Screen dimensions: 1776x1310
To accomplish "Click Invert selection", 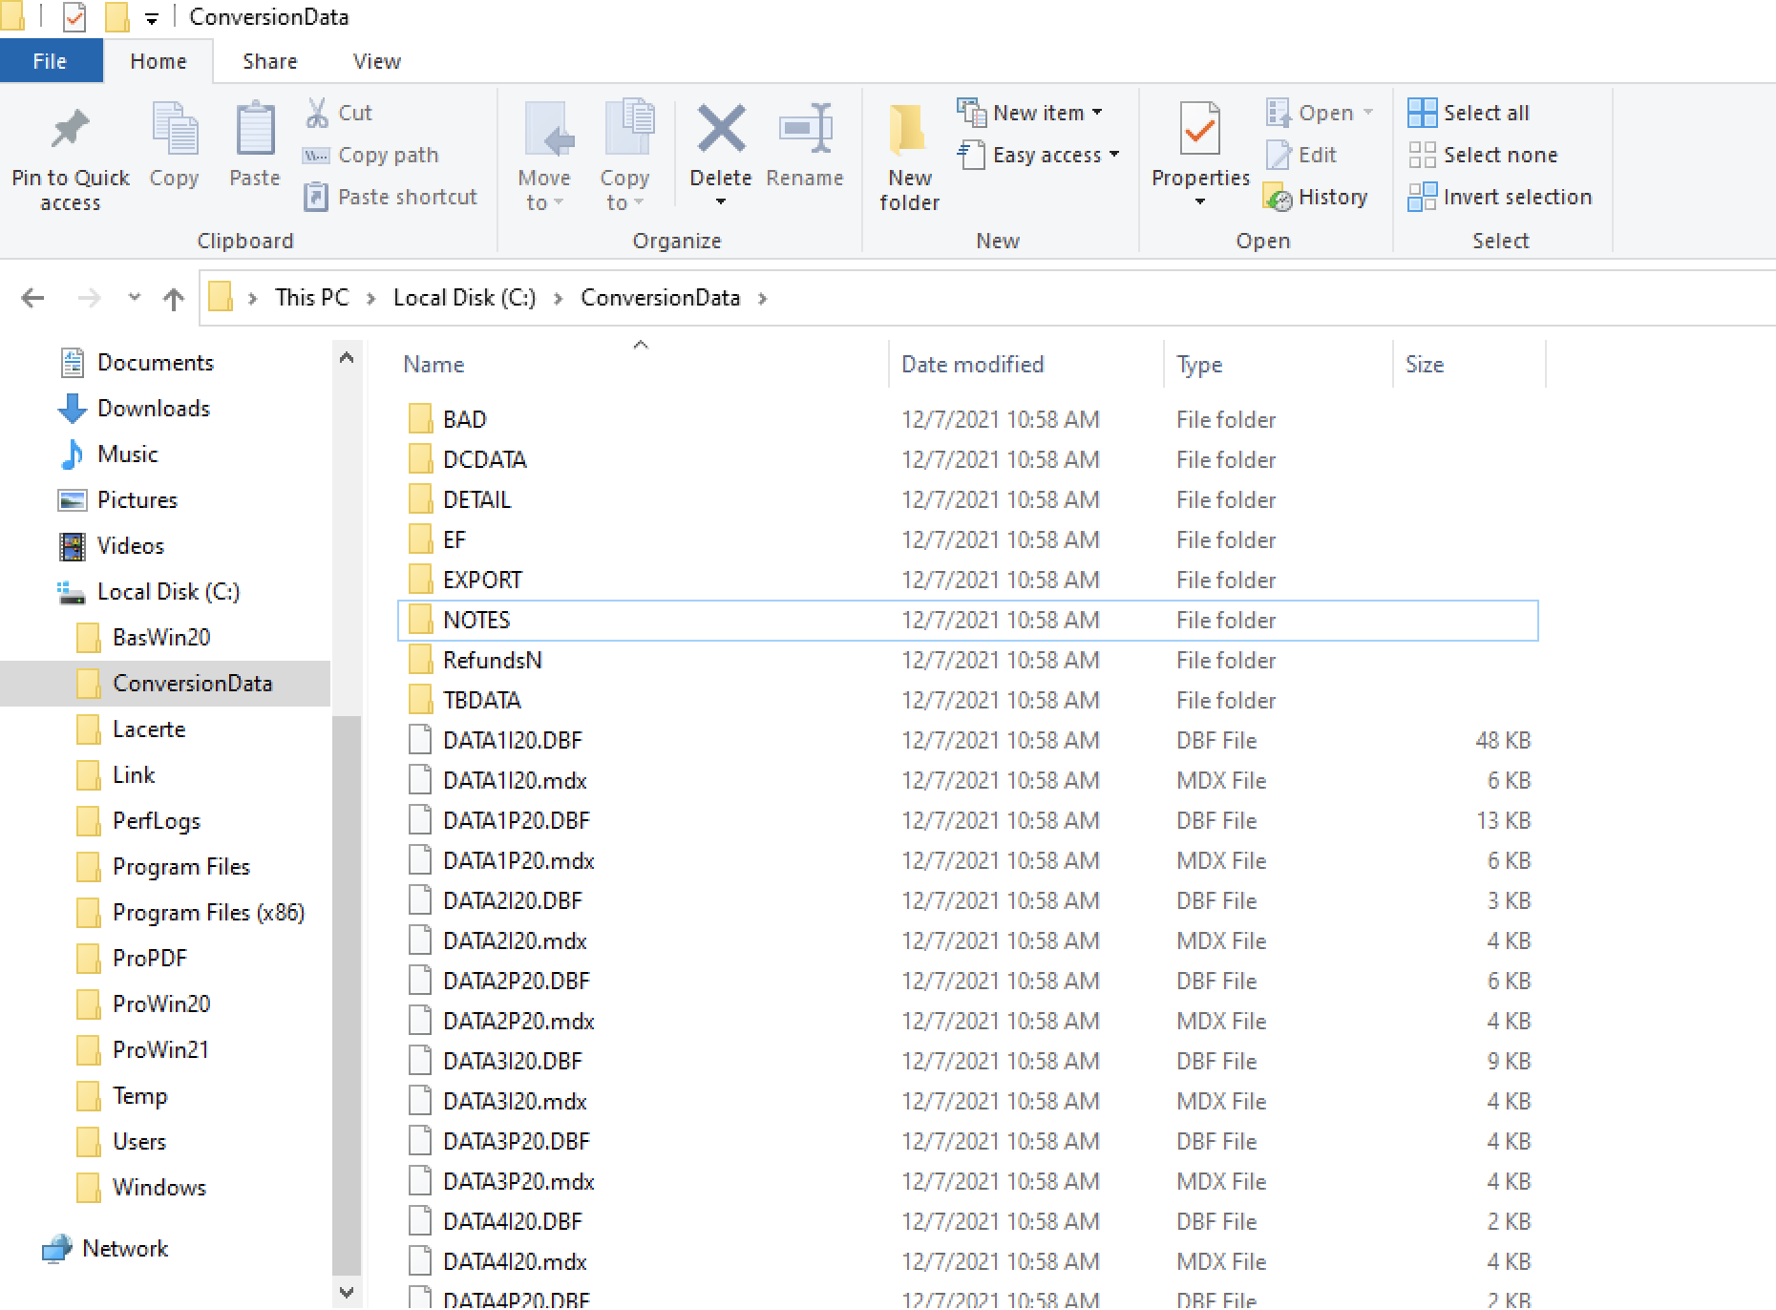I will [1500, 197].
